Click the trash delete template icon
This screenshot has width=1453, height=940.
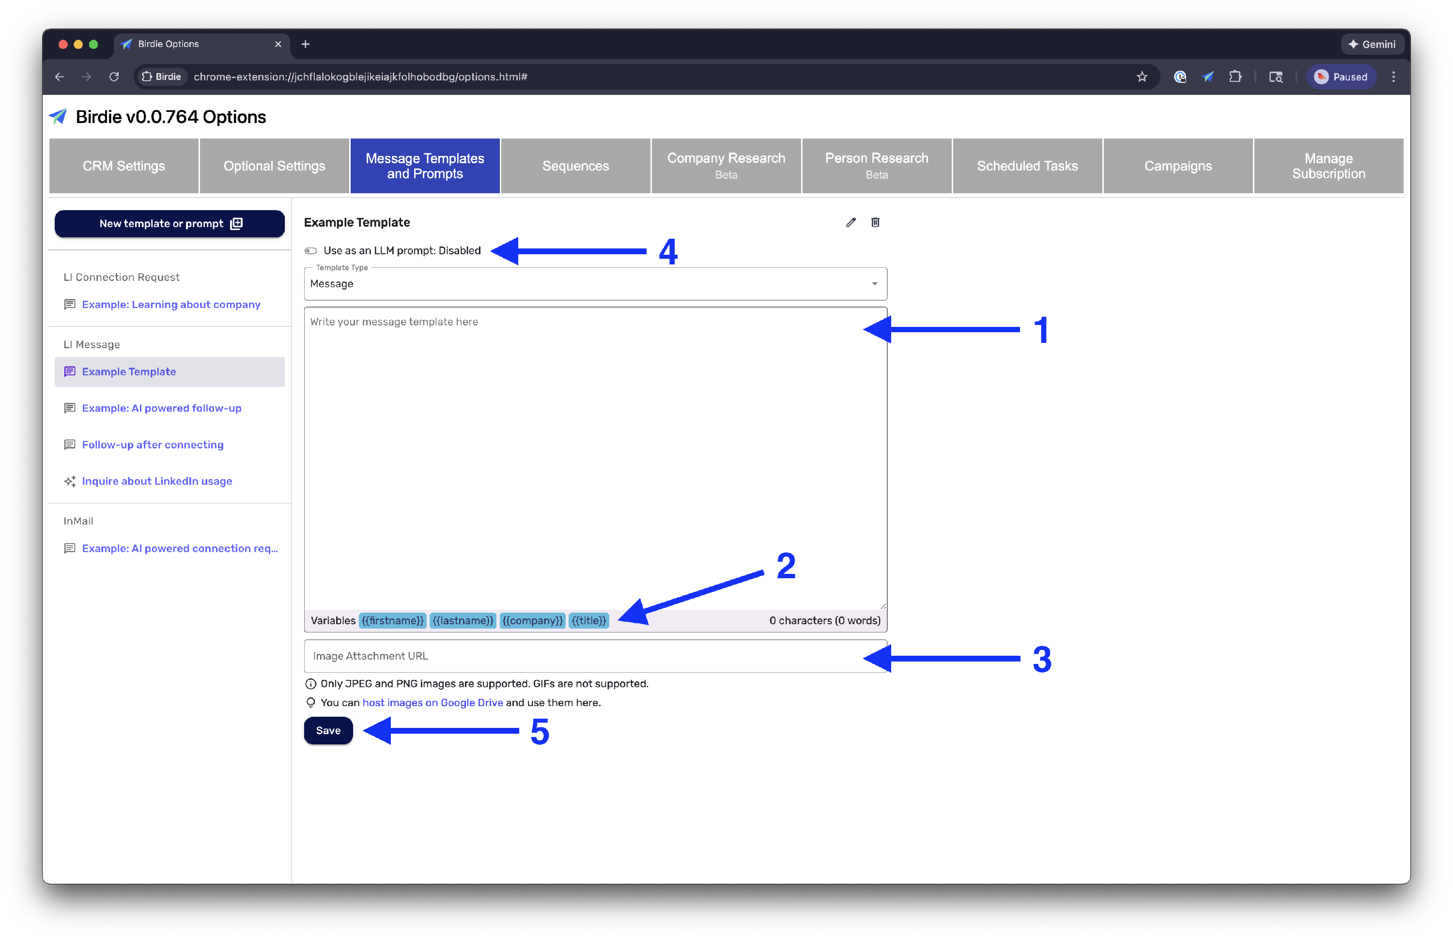tap(875, 222)
